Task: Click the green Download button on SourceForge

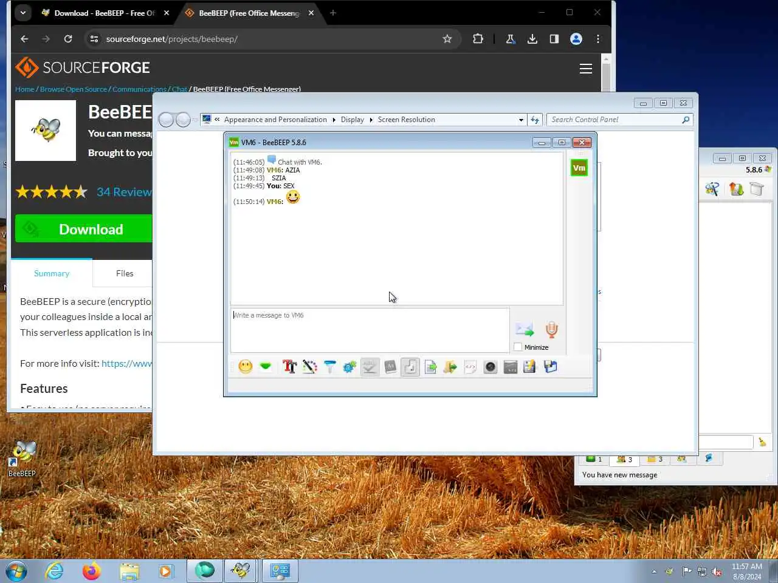Action: (84, 229)
